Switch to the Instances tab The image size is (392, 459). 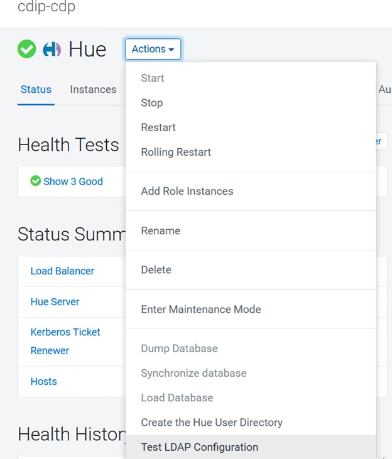(x=93, y=89)
